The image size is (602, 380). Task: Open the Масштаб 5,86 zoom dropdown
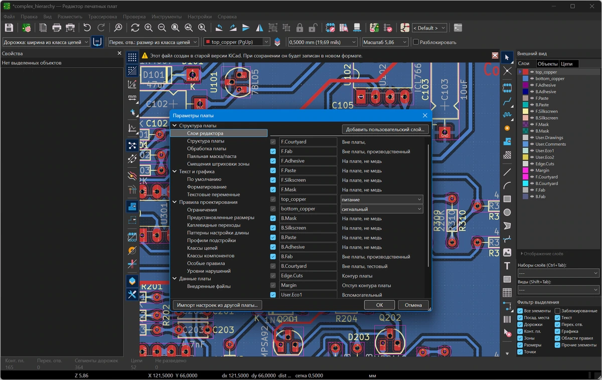click(x=385, y=42)
